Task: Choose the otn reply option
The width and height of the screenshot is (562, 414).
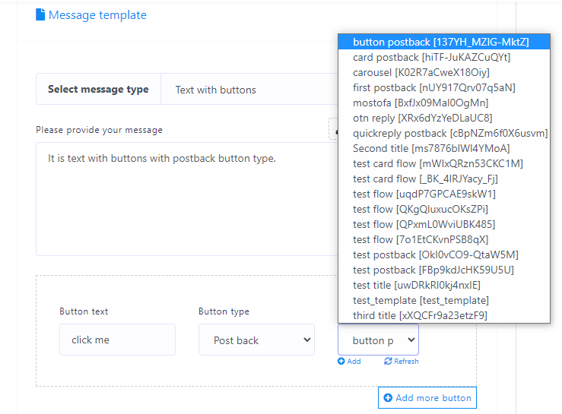Action: [x=422, y=118]
